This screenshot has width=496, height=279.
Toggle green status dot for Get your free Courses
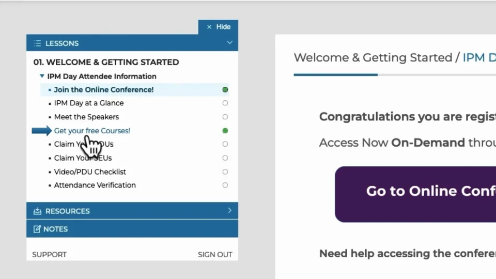[x=225, y=131]
